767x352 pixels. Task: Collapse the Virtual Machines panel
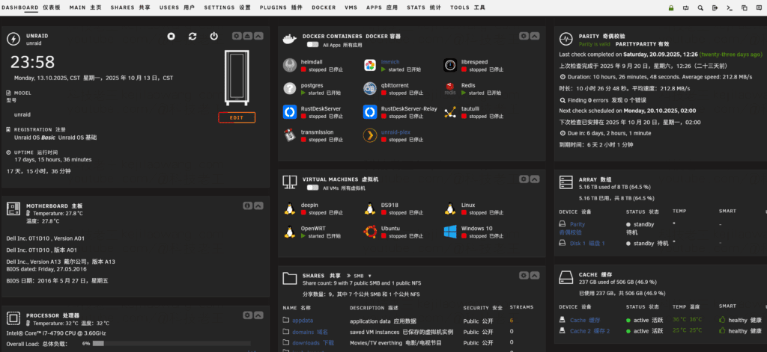coord(535,179)
